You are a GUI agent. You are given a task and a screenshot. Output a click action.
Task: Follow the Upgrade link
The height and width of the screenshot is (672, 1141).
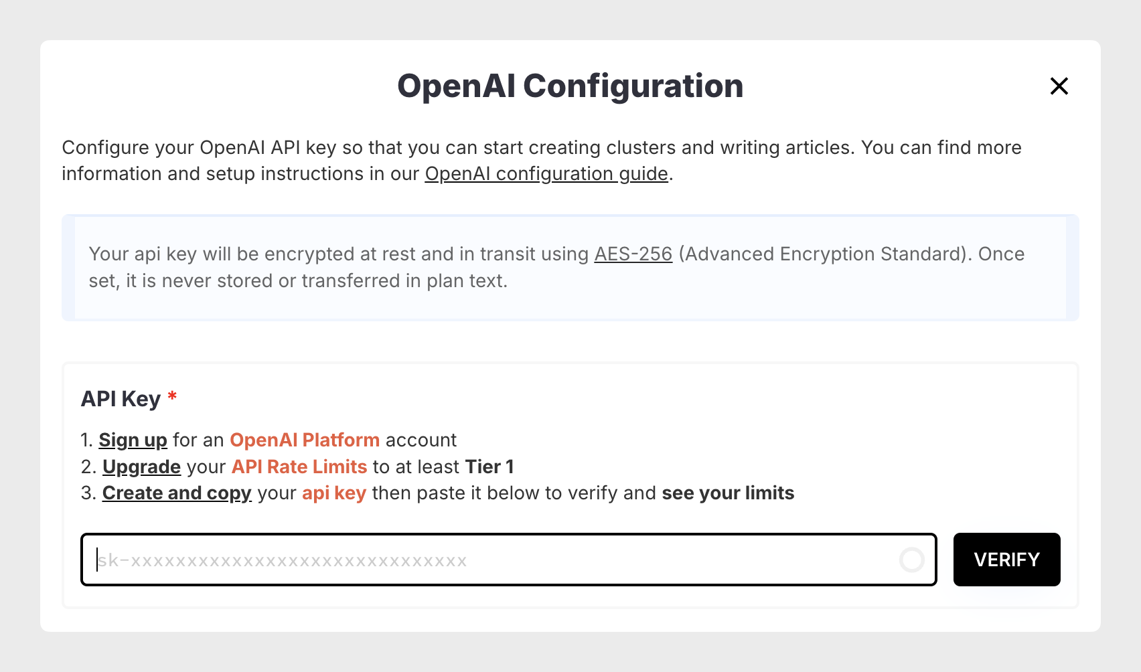pyautogui.click(x=141, y=467)
